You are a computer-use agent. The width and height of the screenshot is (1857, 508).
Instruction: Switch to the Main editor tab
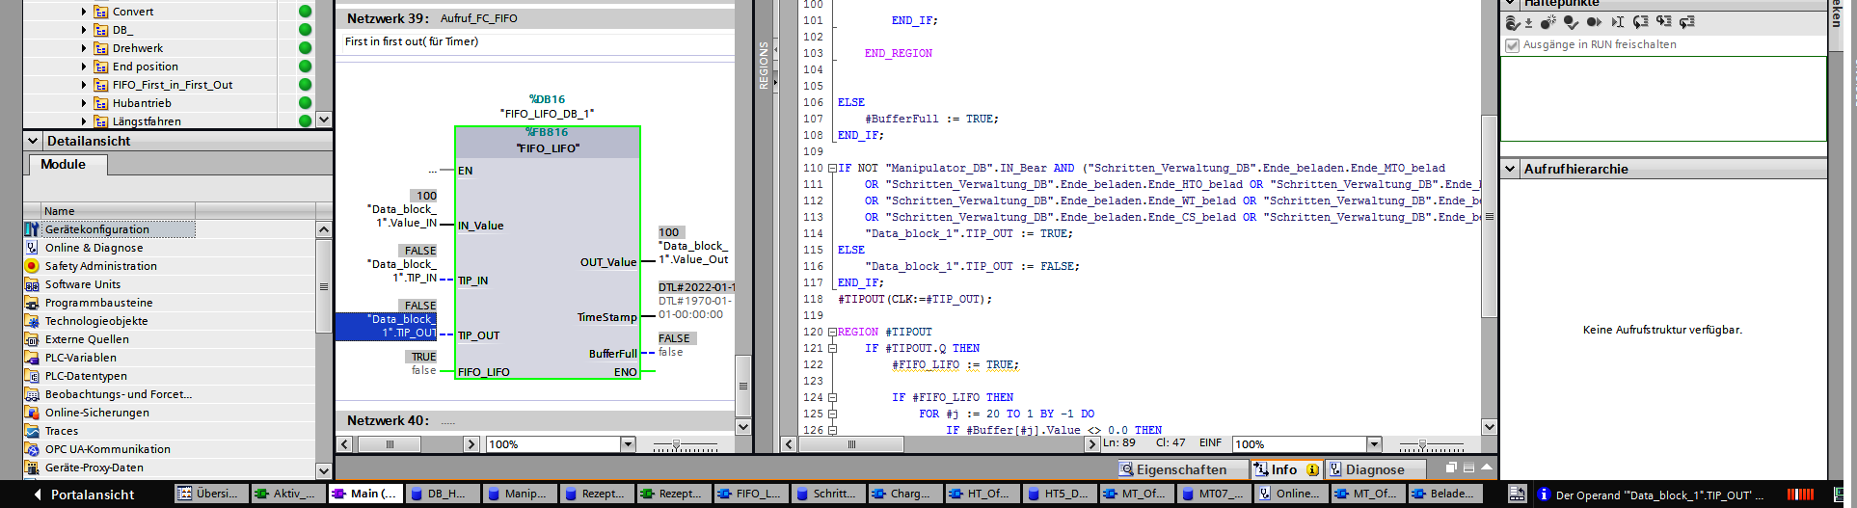363,494
